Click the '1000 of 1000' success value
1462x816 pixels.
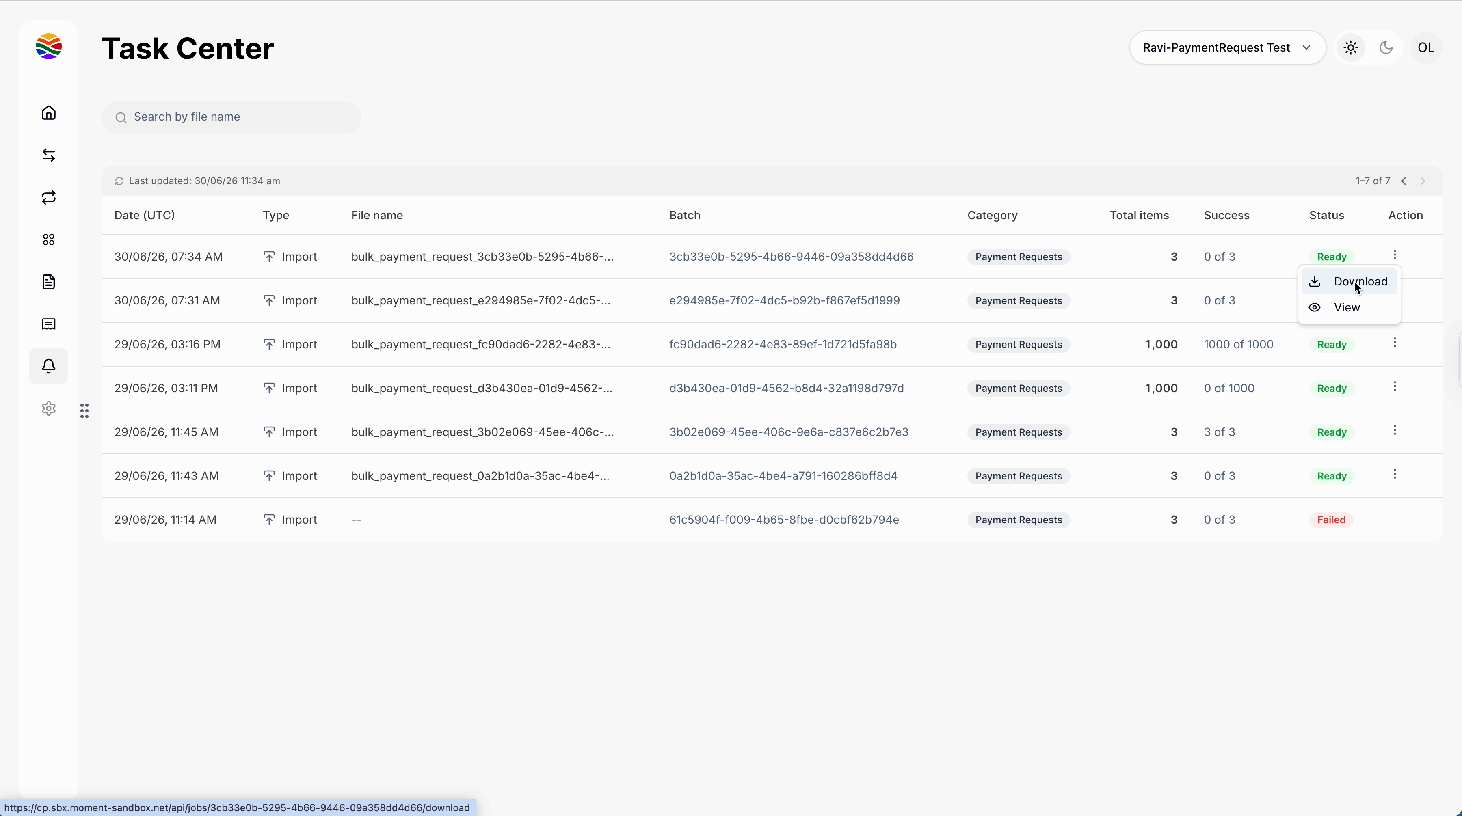click(1238, 344)
